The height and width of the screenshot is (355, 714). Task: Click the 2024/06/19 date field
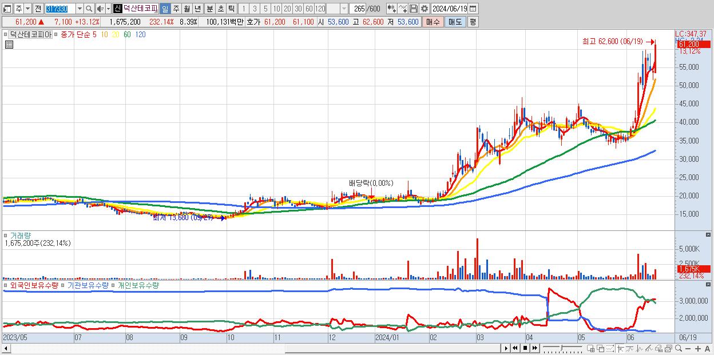click(x=450, y=9)
